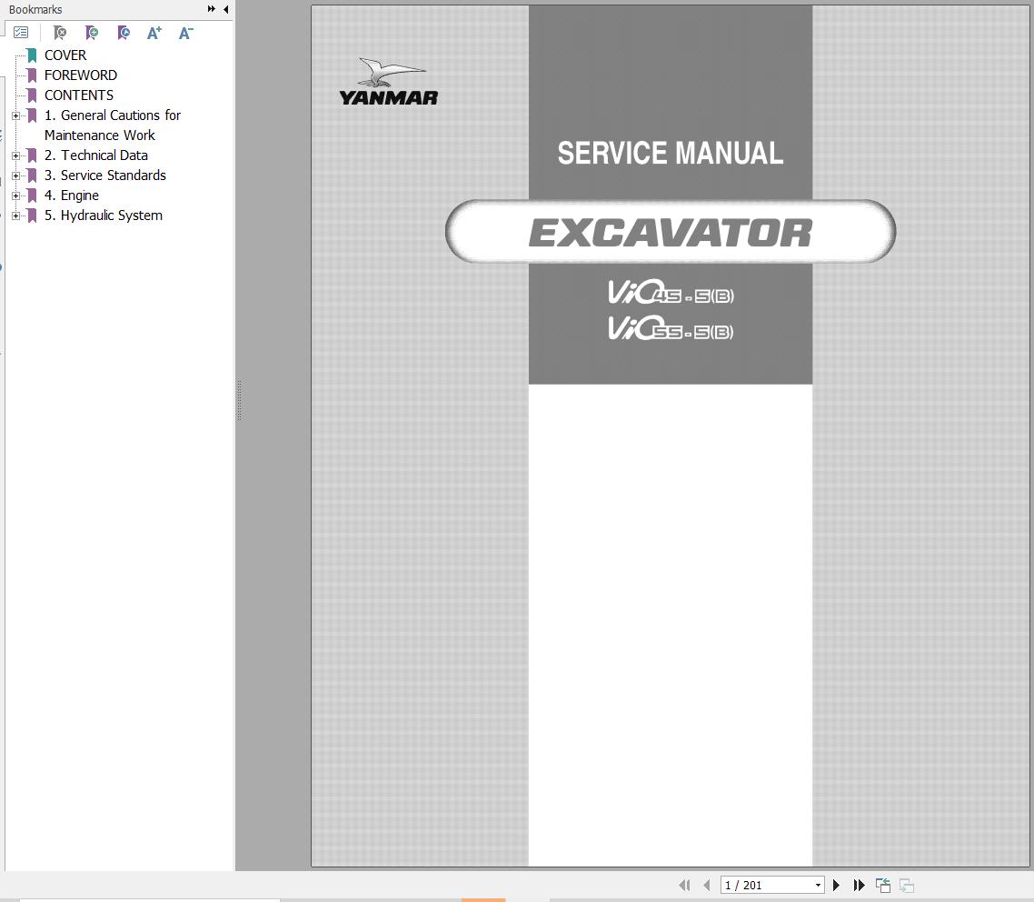Expand the Engine bookmark

click(15, 196)
